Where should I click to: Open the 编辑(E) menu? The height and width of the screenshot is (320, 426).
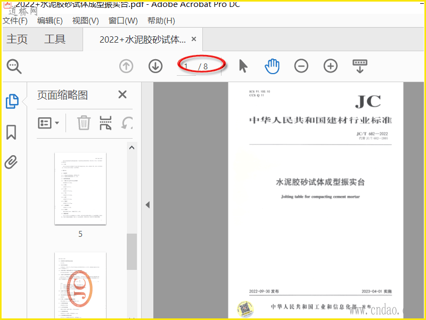[50, 21]
